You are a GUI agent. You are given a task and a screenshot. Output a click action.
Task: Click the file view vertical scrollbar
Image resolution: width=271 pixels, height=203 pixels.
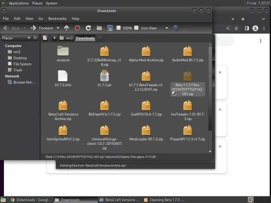[210, 88]
